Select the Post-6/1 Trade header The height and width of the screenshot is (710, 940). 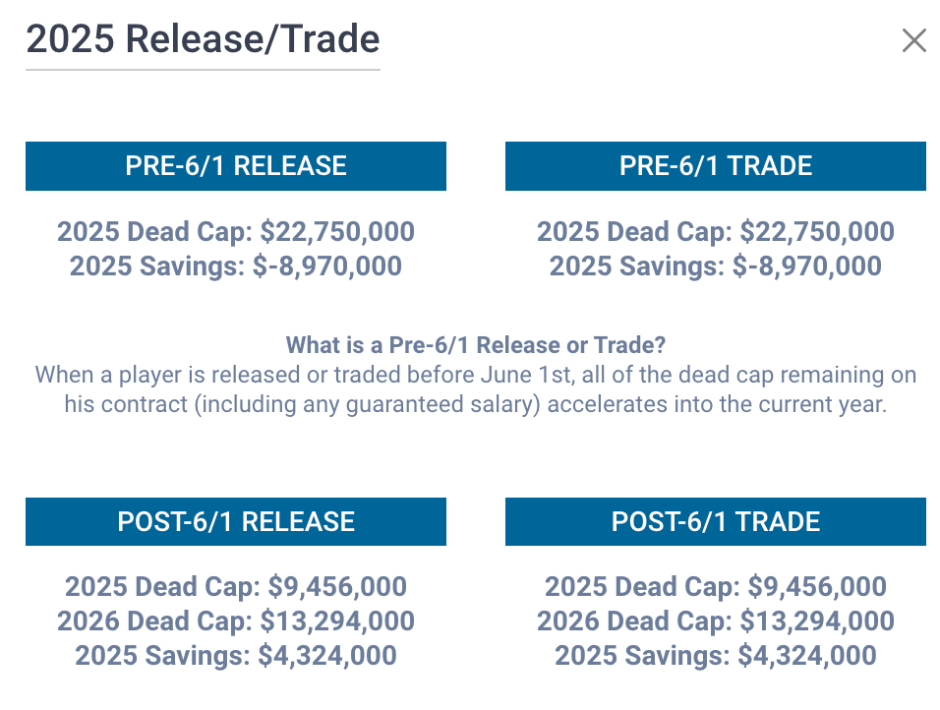tap(716, 521)
